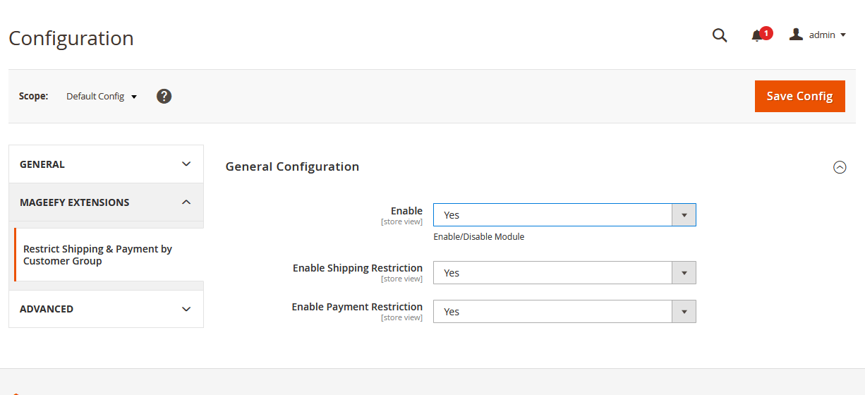
Task: Open the Enable module Yes select box
Action: click(564, 215)
